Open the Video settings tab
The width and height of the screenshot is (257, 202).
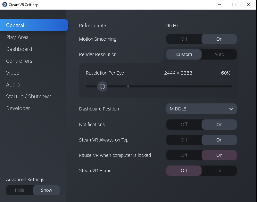pyautogui.click(x=13, y=73)
